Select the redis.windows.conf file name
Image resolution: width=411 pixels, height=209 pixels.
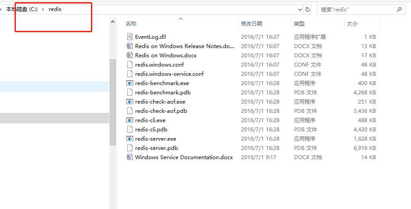(159, 65)
